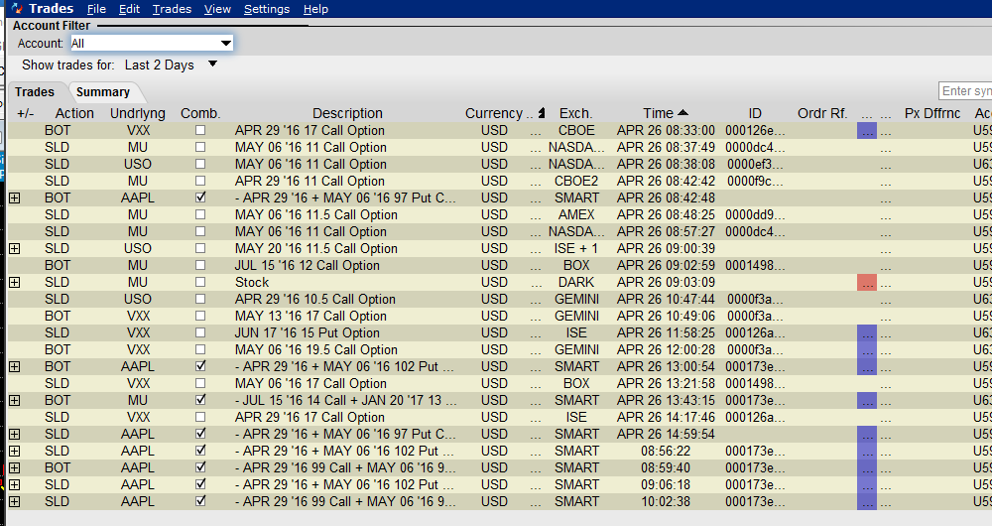The image size is (992, 526).
Task: Toggle Comb. checkbox for MU JUL 15 '16 12 Call
Action: [201, 266]
